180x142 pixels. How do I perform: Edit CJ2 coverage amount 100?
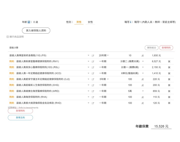tap(130, 79)
